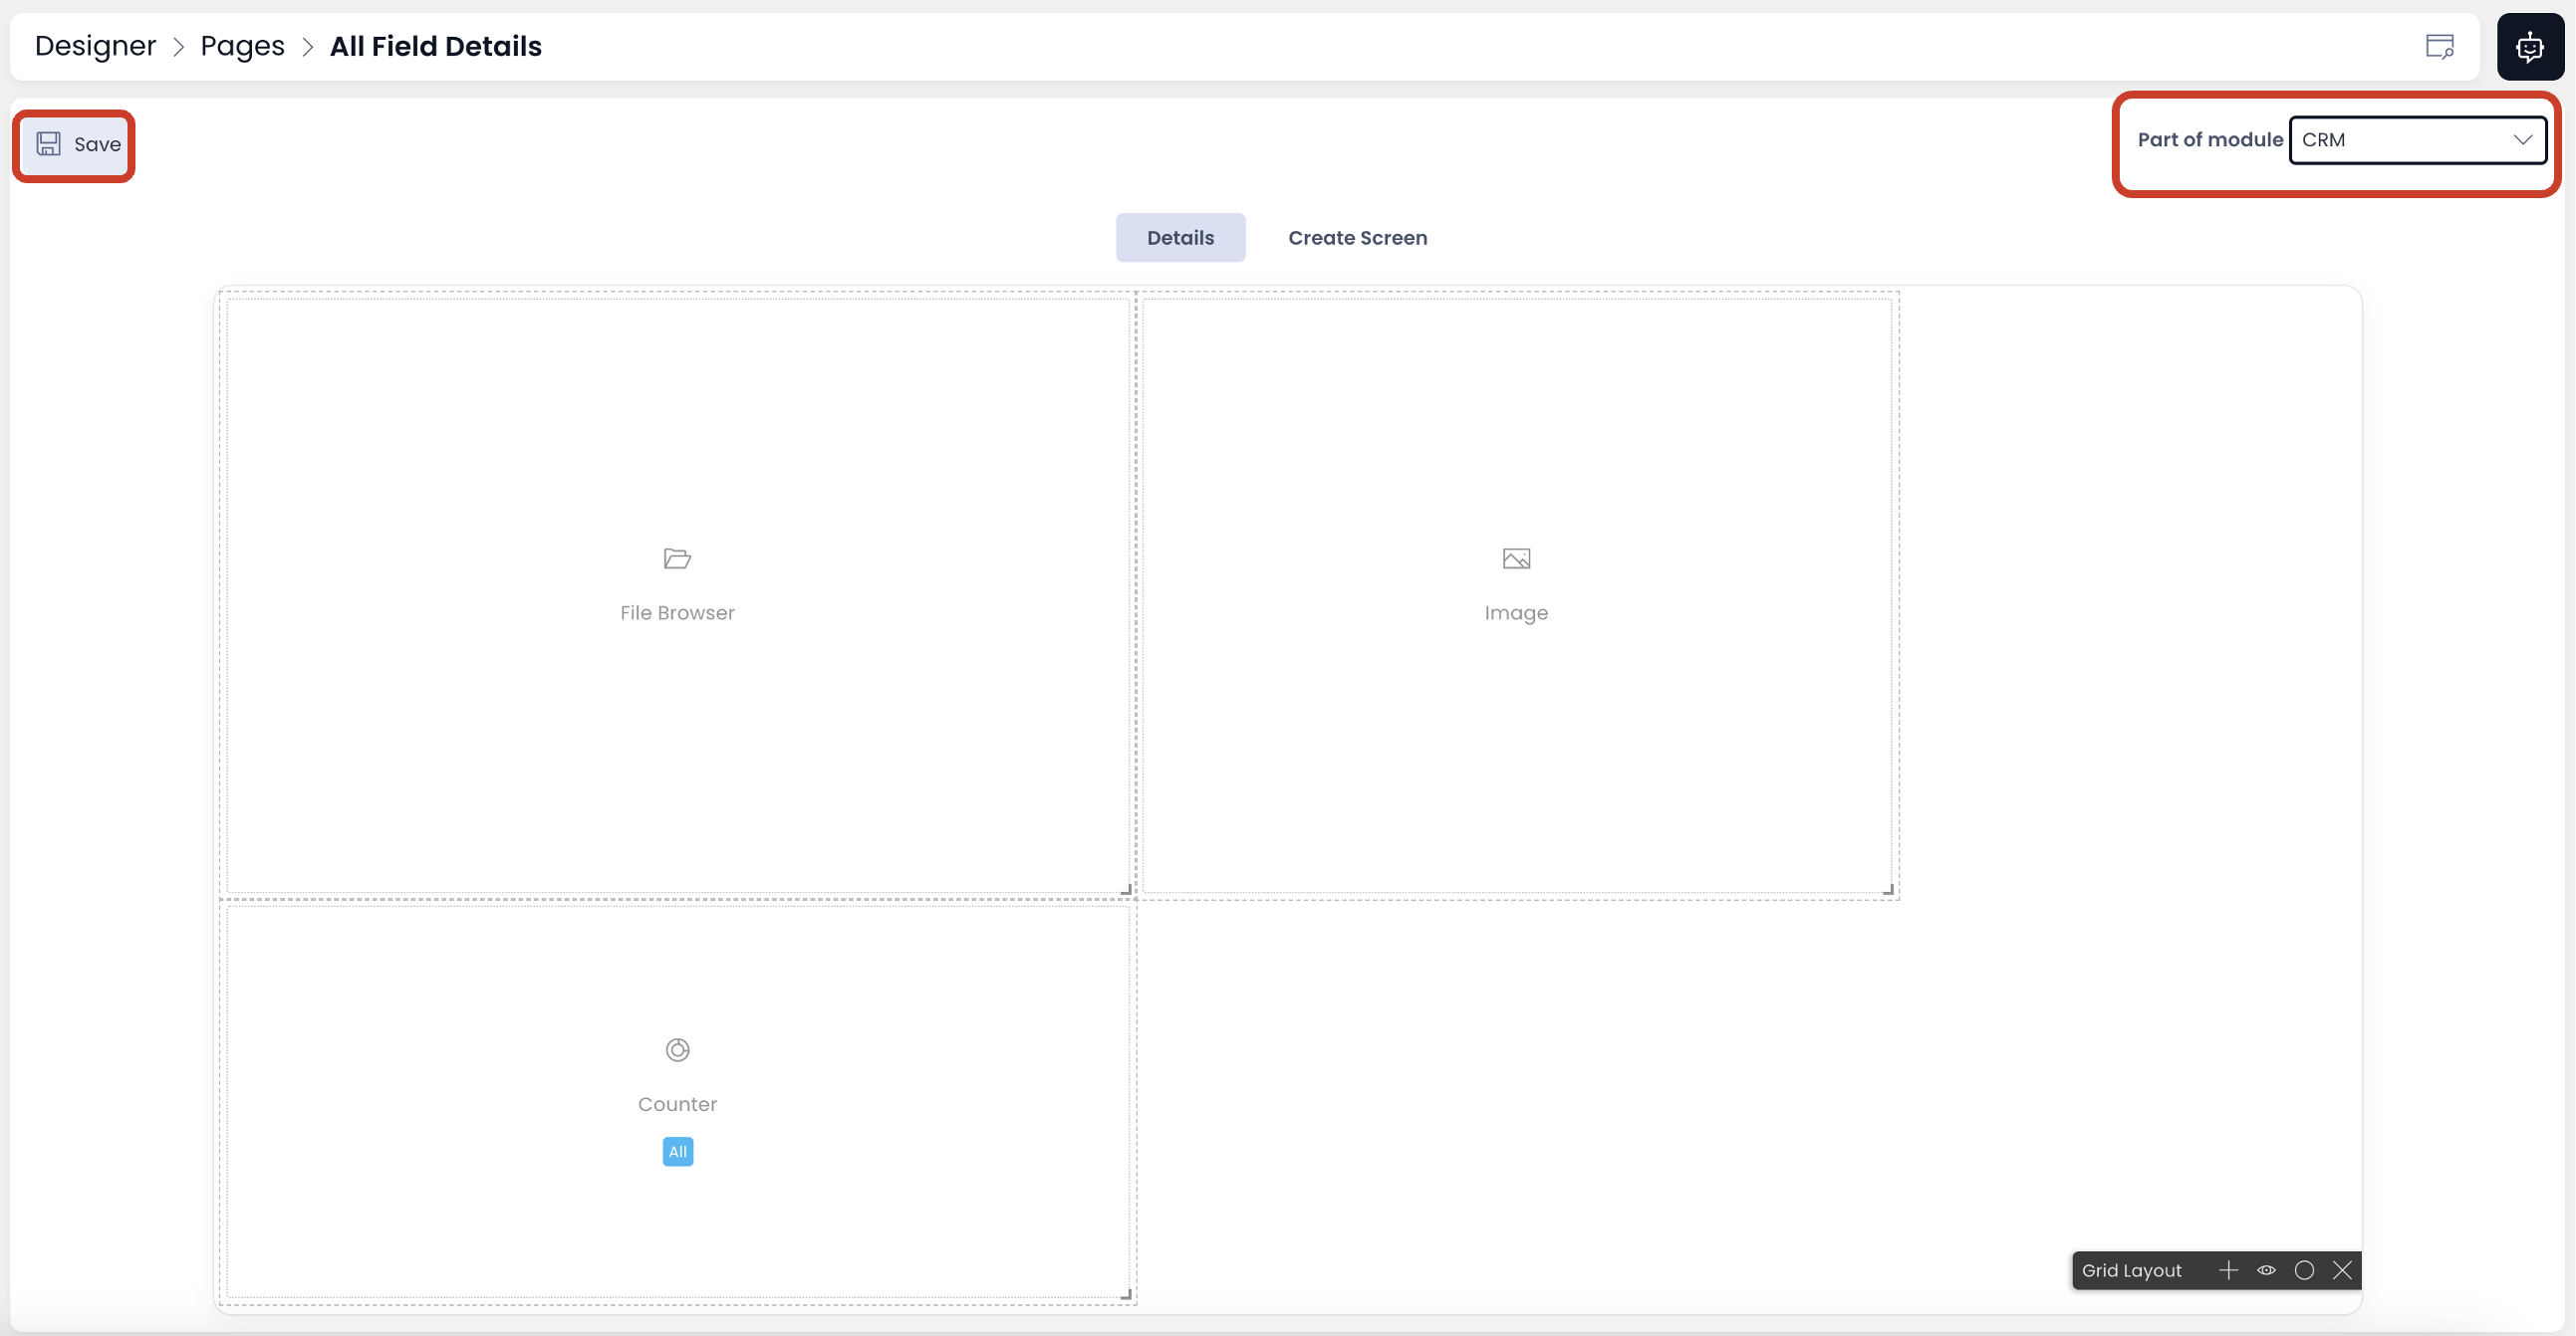Click the All badge under Counter
This screenshot has width=2576, height=1336.
677,1151
